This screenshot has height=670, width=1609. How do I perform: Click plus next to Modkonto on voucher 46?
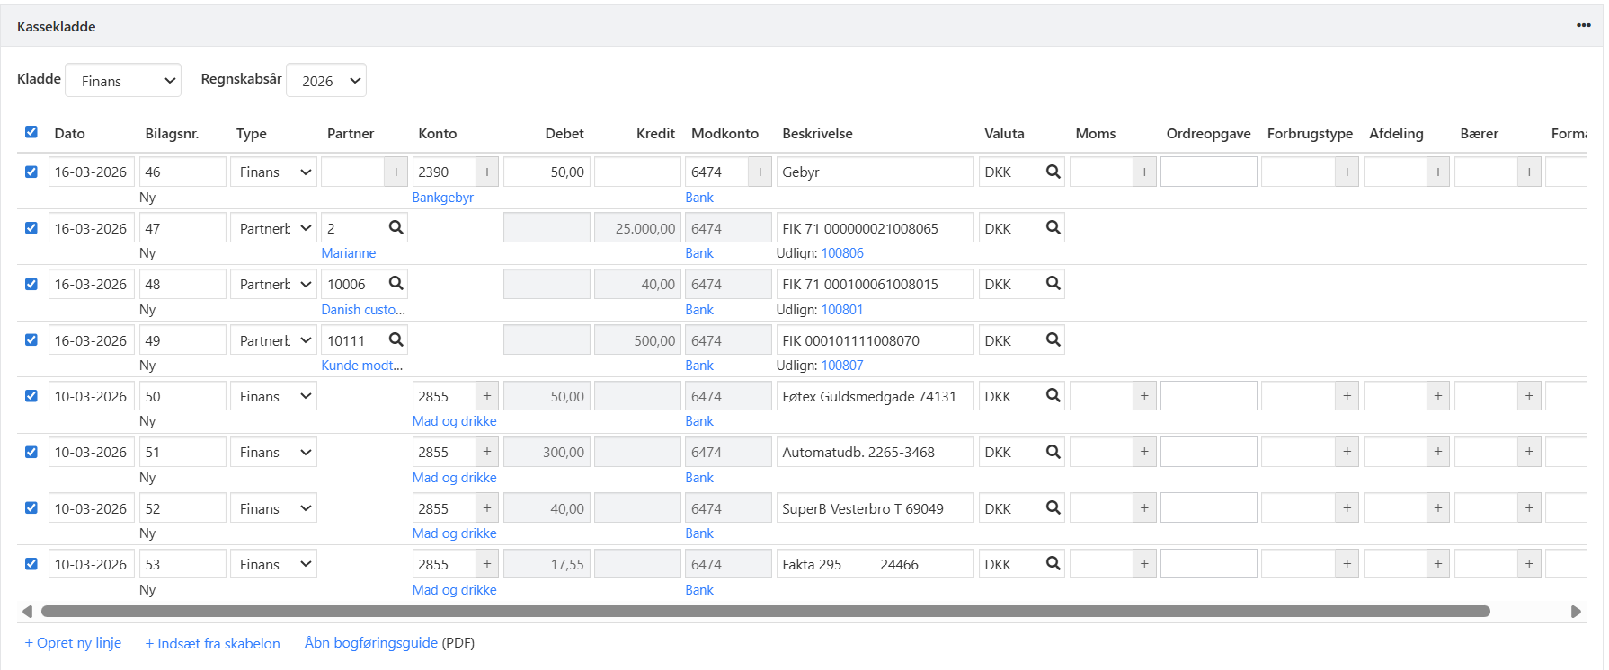760,172
